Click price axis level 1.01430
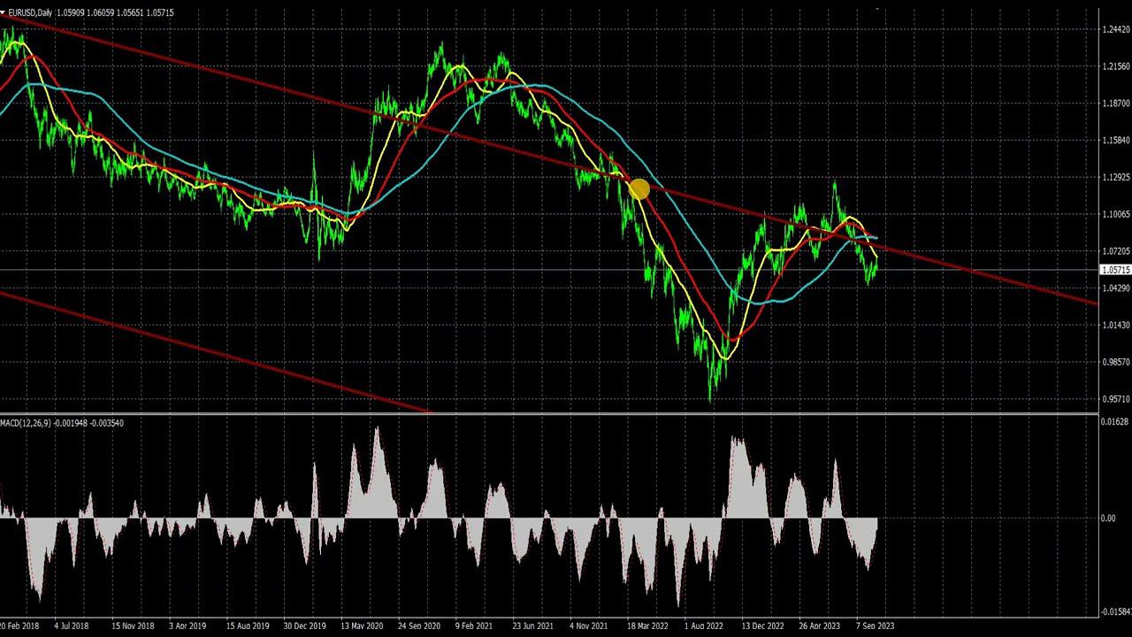This screenshot has height=637, width=1132. click(x=1116, y=326)
